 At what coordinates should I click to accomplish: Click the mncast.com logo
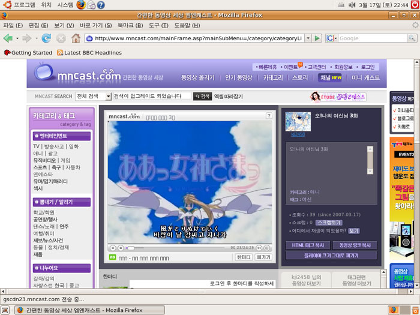click(x=77, y=73)
